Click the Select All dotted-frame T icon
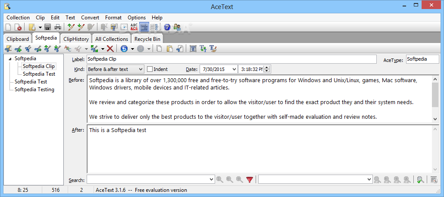 click(193, 49)
